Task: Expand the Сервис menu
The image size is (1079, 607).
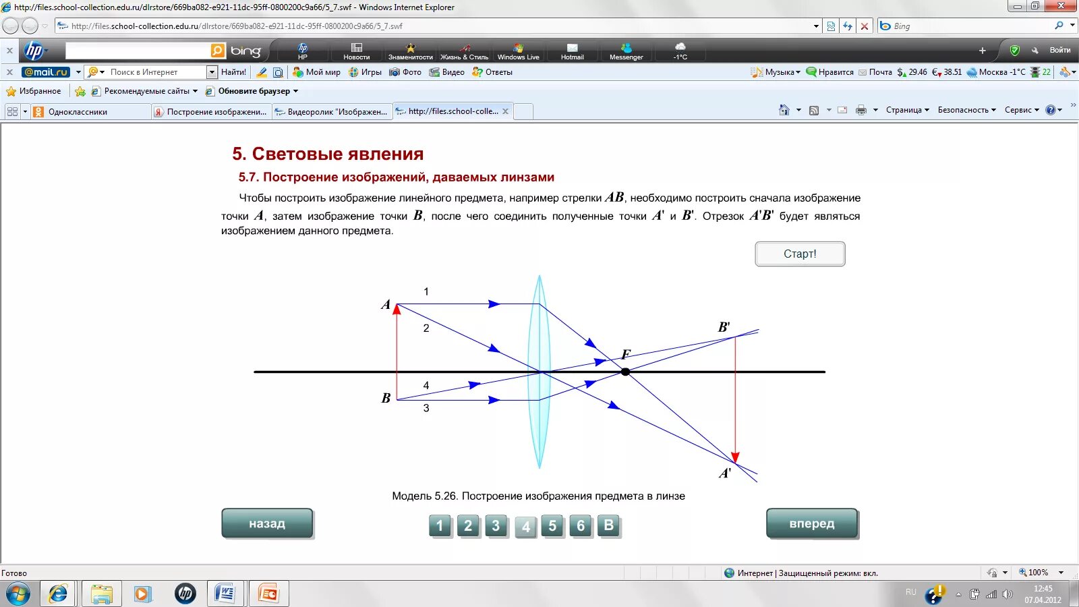Action: (x=1022, y=110)
